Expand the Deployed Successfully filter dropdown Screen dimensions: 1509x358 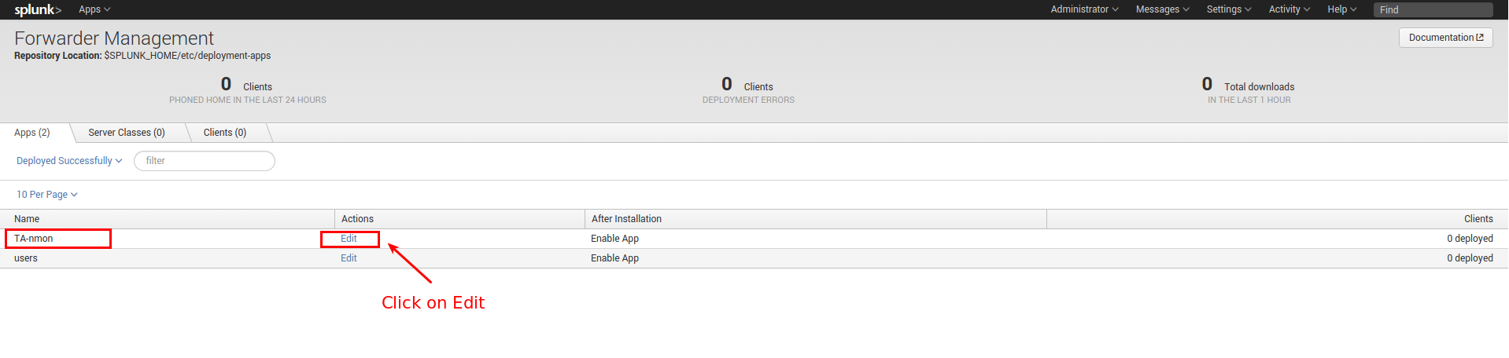(x=69, y=161)
